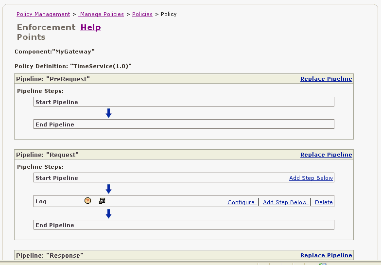Click the Pipeline "Response" header title

[x=50, y=256]
